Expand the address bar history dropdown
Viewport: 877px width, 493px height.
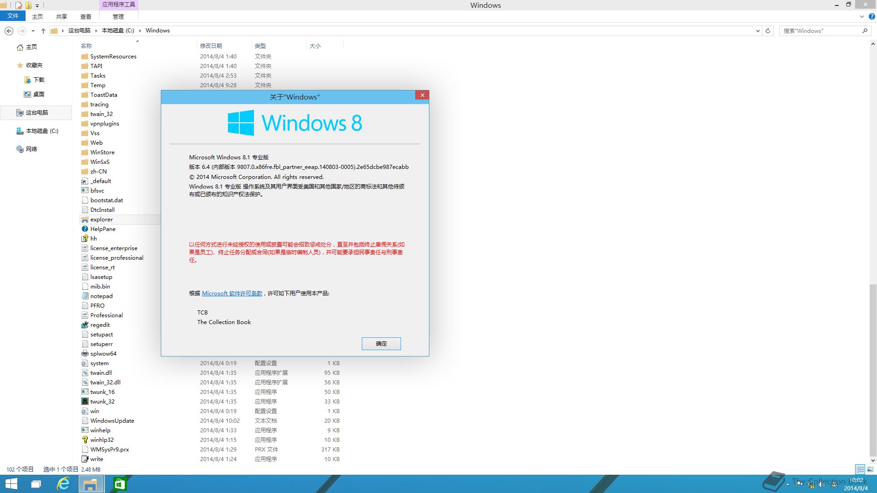click(x=758, y=31)
